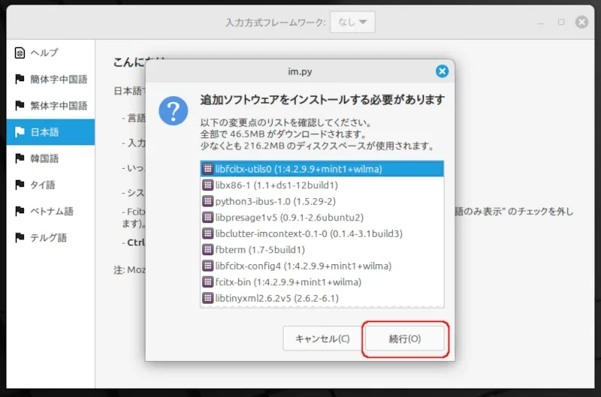Click the package icon next to fbterm

pyautogui.click(x=208, y=250)
